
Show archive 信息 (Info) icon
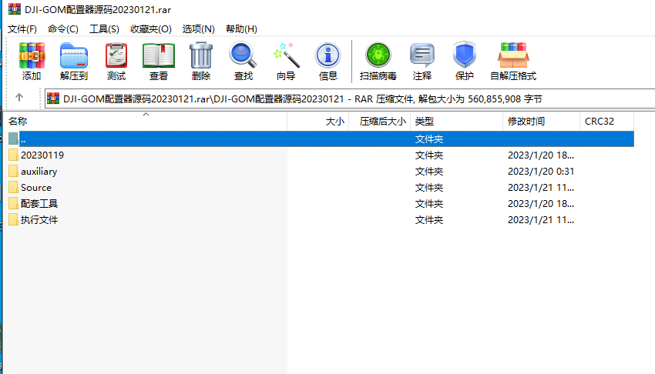point(328,55)
